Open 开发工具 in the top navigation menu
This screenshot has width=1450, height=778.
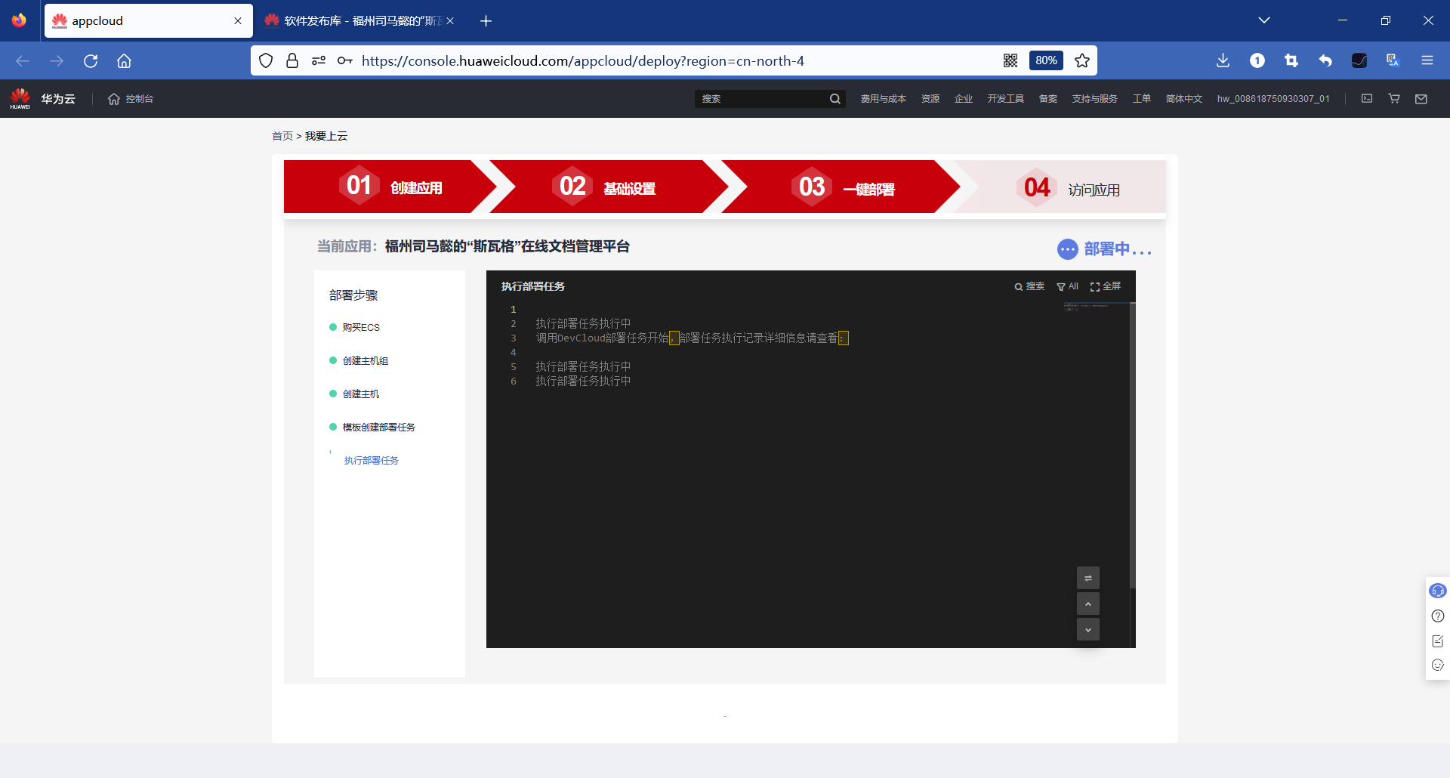[x=1006, y=98]
